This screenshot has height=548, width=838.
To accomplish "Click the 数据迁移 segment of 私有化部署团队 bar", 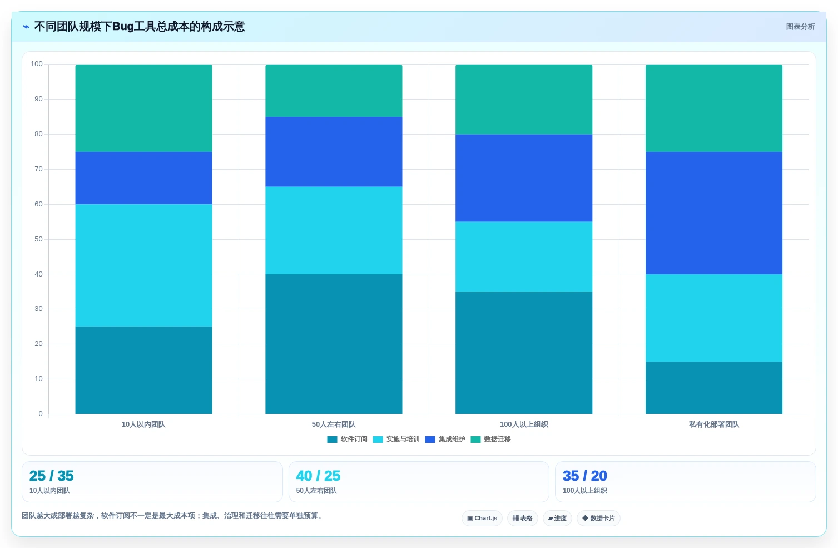I will (714, 108).
